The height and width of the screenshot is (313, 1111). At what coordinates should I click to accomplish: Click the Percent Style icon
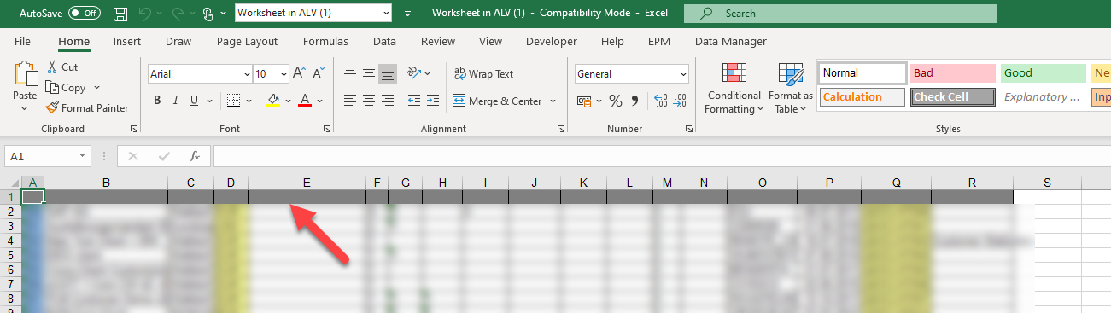[x=615, y=101]
